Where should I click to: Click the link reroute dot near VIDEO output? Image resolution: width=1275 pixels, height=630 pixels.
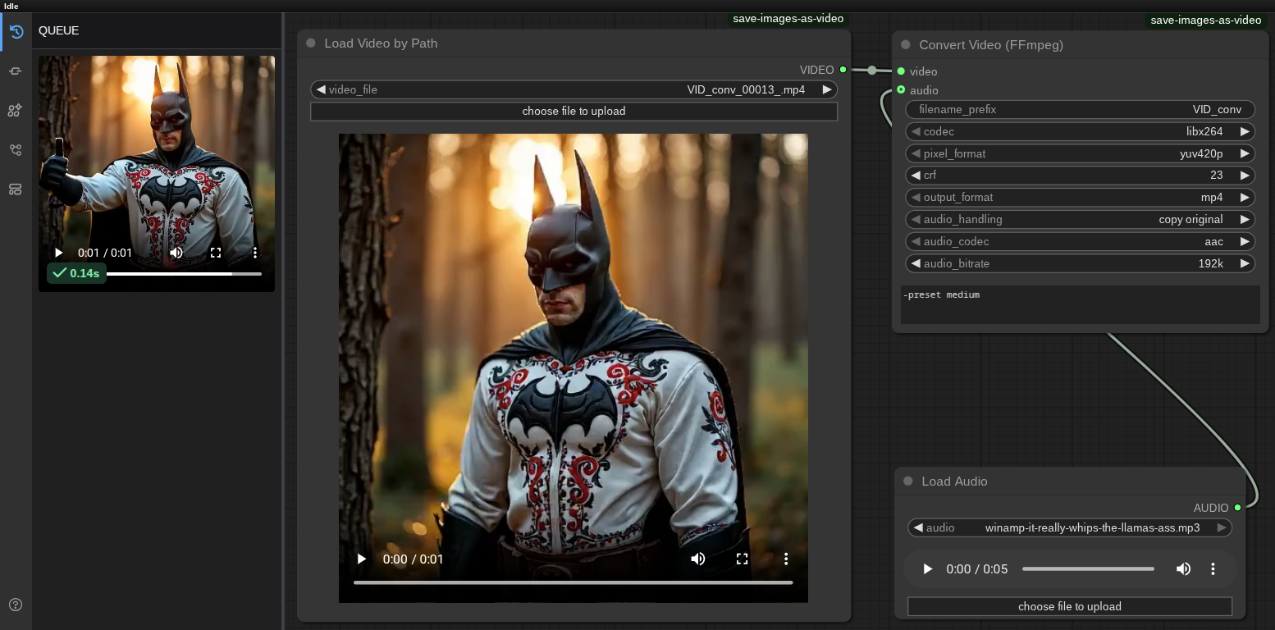[872, 70]
